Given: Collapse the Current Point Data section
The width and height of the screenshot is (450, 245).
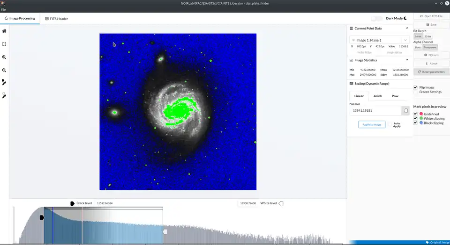Looking at the screenshot, I should click(x=406, y=29).
